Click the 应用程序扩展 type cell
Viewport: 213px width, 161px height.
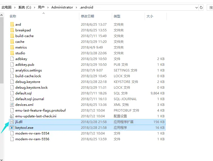point(124,122)
